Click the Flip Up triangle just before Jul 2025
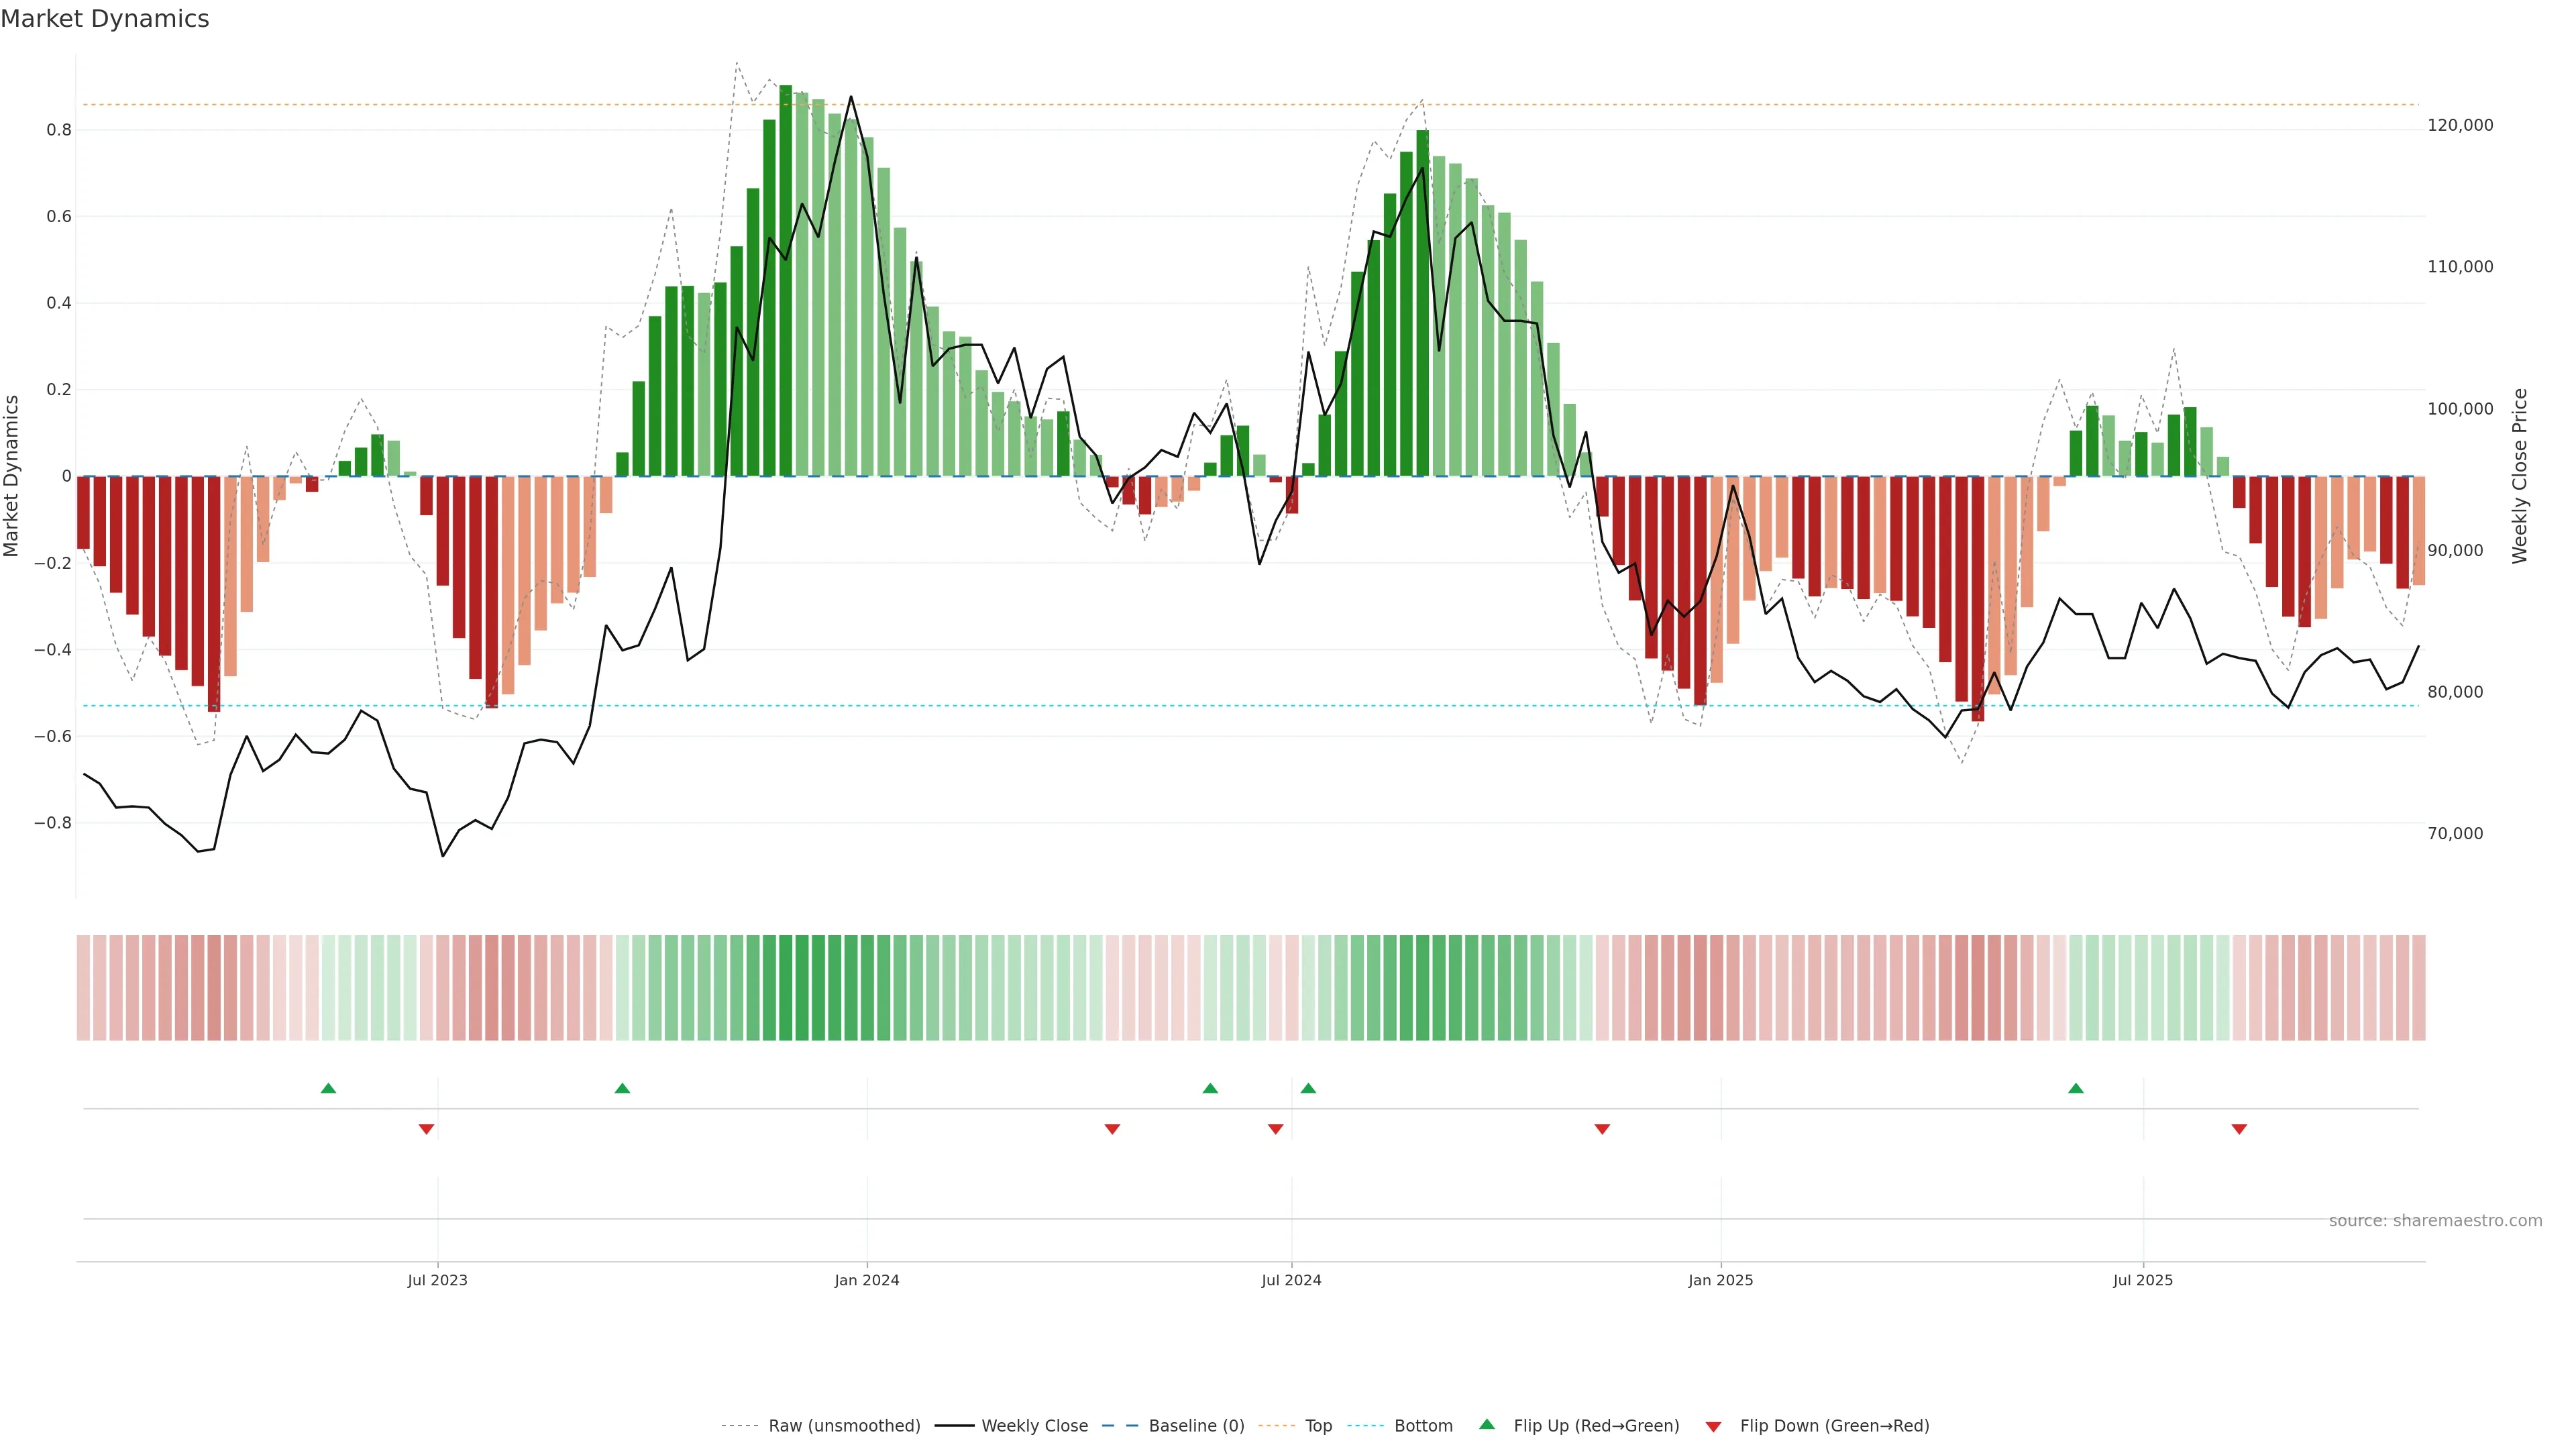 coord(2076,1088)
